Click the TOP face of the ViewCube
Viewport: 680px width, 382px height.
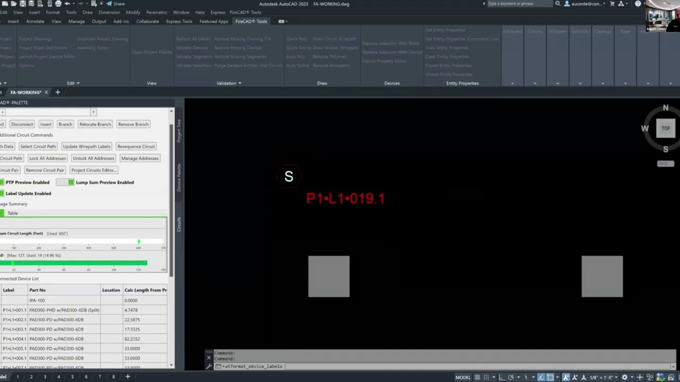point(665,128)
